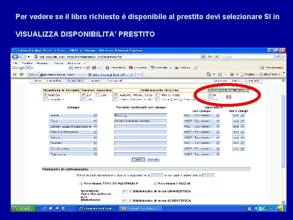Click the Annulla button
Viewport: 293px width, 220px height.
click(x=153, y=160)
